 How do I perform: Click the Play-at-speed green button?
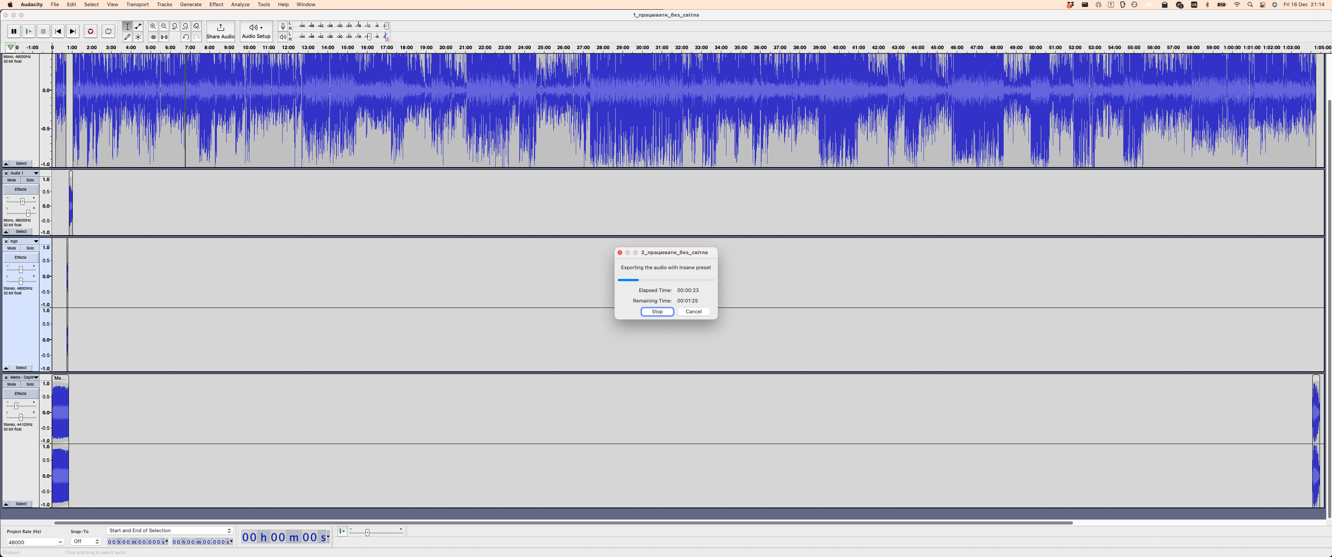point(342,531)
